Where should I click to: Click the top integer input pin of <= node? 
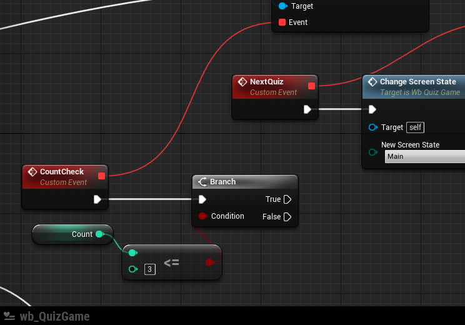(133, 252)
